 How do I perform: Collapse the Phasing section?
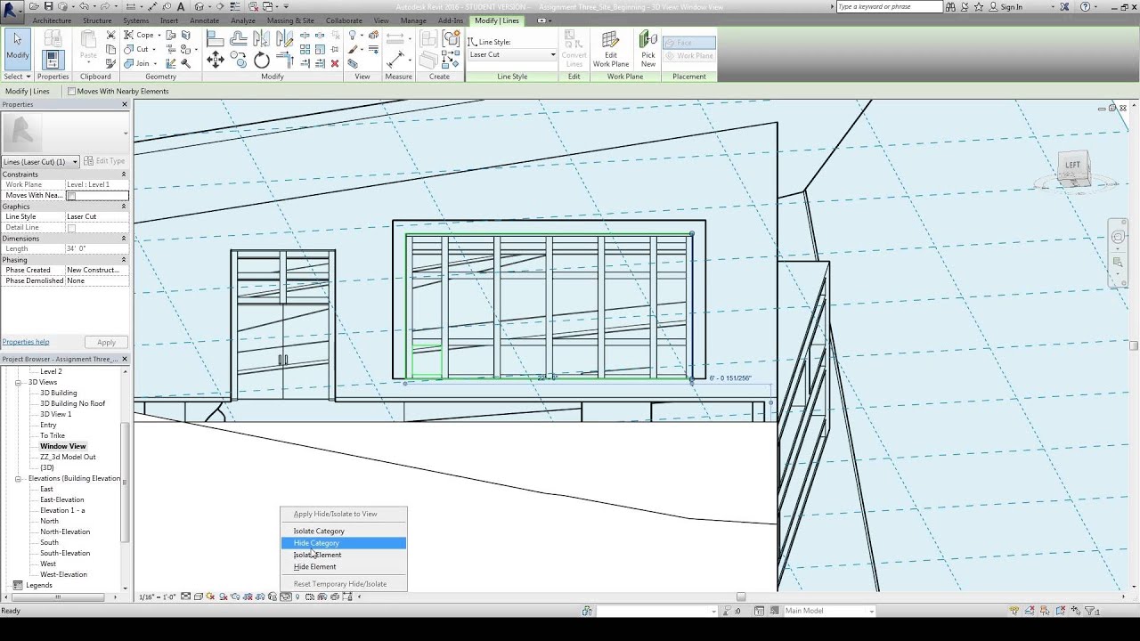(x=124, y=260)
